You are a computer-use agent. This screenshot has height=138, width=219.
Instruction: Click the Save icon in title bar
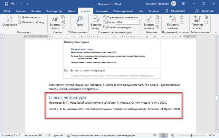(4, 4)
